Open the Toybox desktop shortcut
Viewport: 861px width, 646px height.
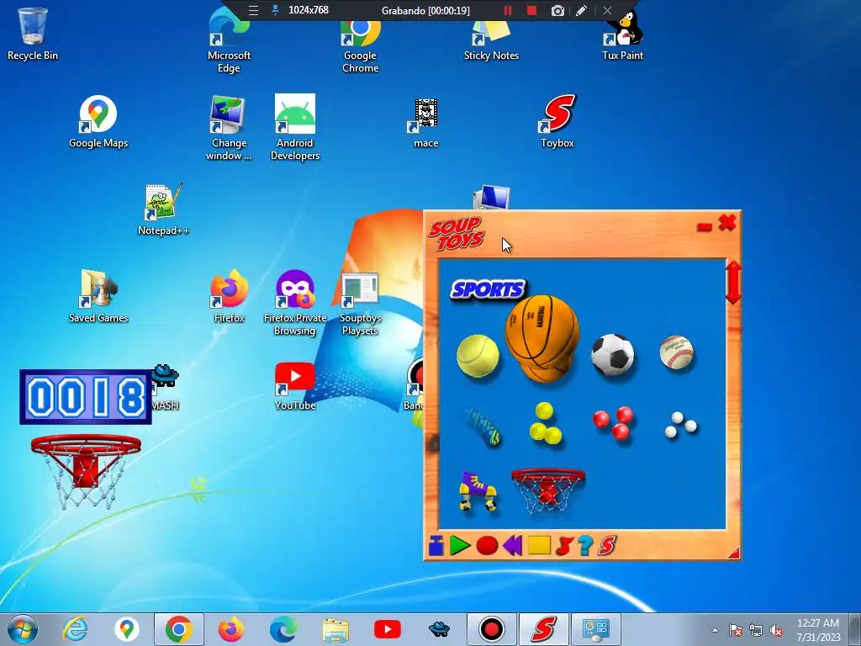557,121
